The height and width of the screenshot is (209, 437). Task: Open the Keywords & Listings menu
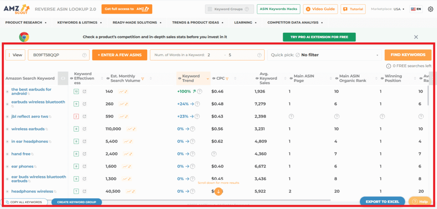pos(80,23)
